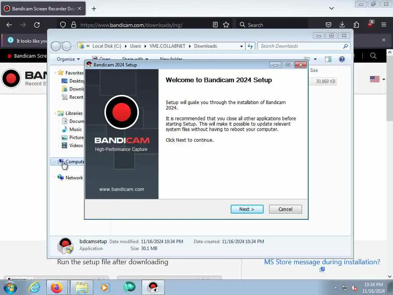The height and width of the screenshot is (295, 393).
Task: Toggle reader view in Firefox
Action: coord(215,25)
